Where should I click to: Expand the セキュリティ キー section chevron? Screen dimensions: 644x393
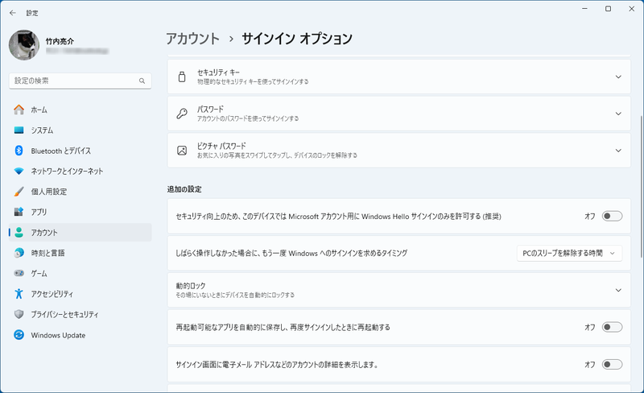coord(618,77)
